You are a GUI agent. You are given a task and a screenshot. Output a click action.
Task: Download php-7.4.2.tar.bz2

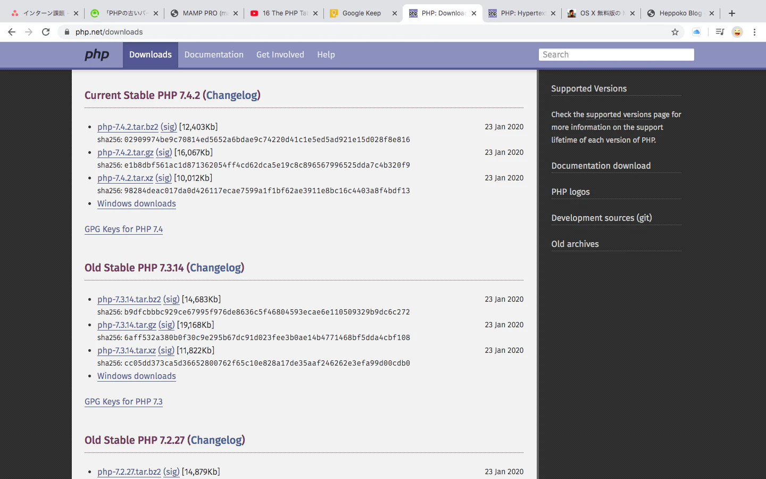[128, 127]
